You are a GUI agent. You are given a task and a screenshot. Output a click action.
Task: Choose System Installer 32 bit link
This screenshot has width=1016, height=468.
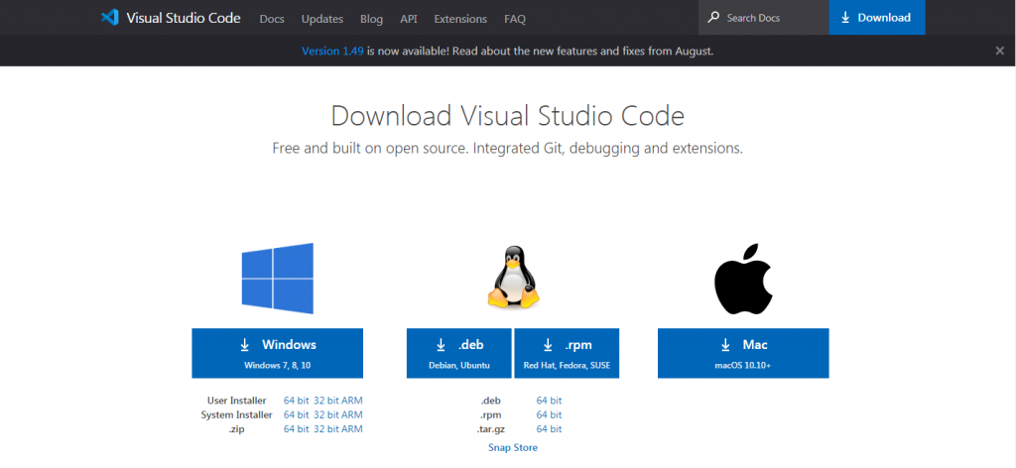[x=325, y=414]
